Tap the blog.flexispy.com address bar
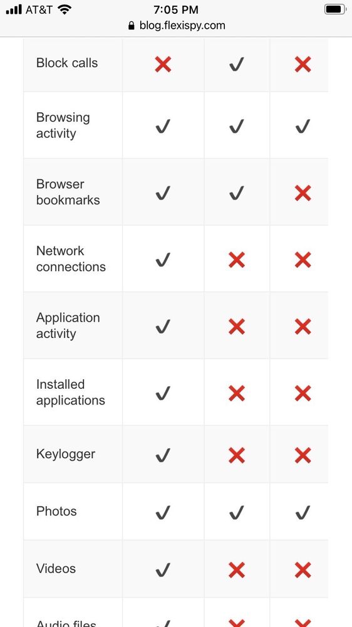352x627 pixels. [x=176, y=26]
